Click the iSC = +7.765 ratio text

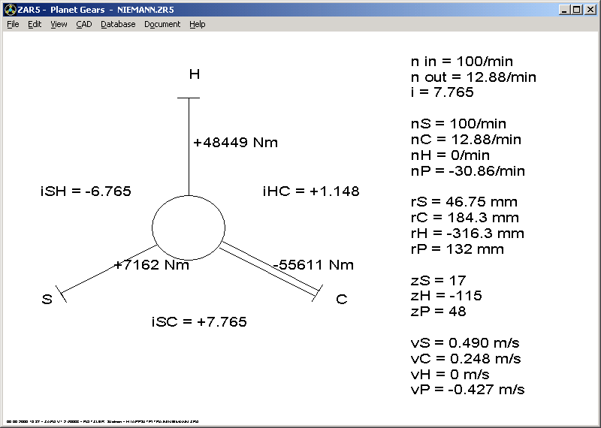point(199,322)
